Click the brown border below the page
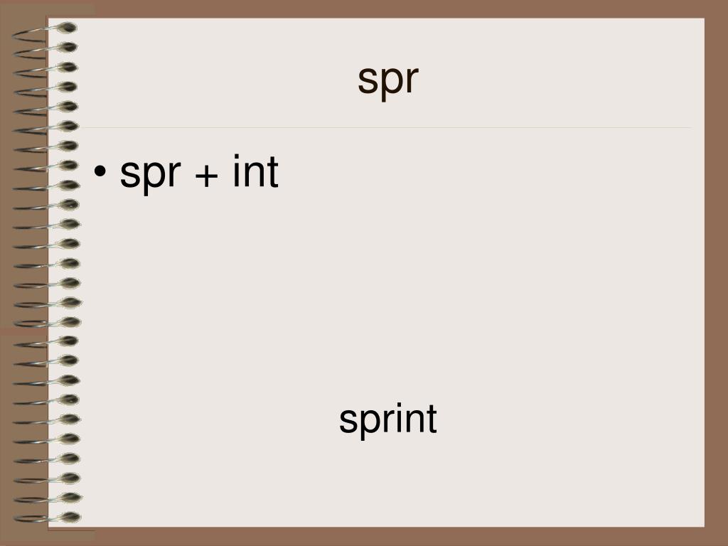The height and width of the screenshot is (546, 728). 364,537
